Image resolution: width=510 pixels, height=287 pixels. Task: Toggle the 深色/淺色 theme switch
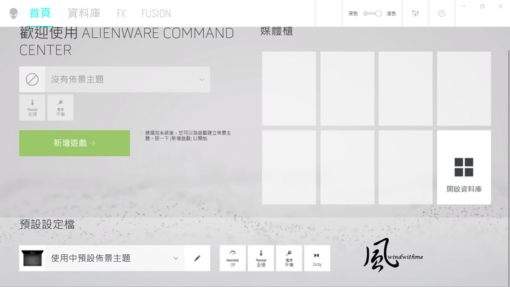(373, 14)
